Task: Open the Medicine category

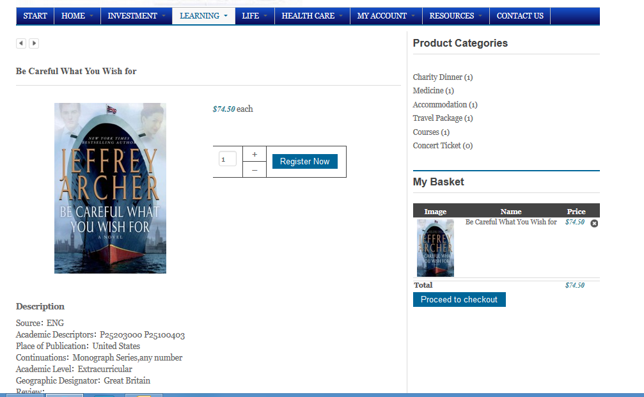Action: [434, 91]
